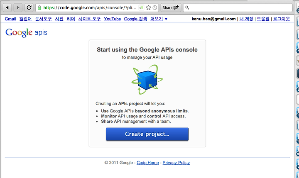Open the Code Home footer link
299x178 pixels.
[x=148, y=163]
